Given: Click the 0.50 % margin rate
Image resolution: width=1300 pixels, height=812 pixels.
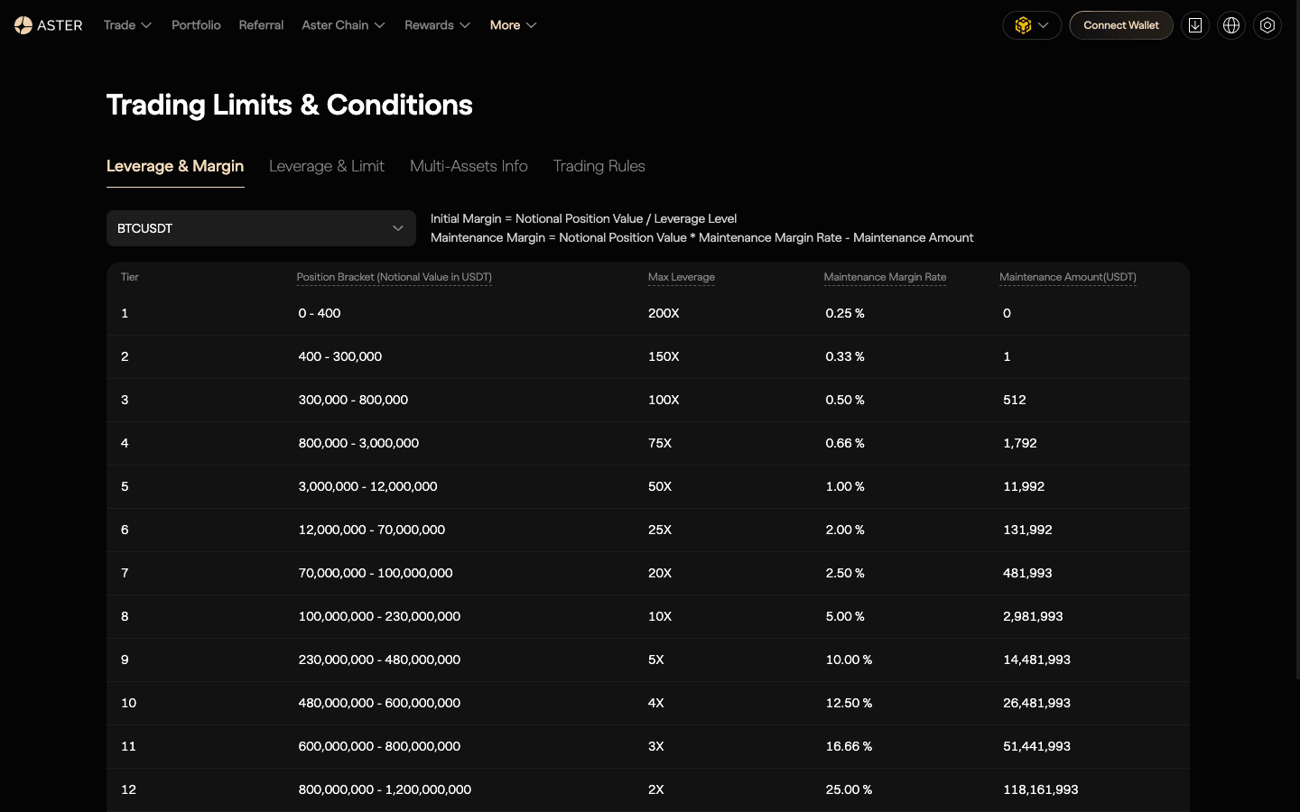Looking at the screenshot, I should tap(845, 400).
